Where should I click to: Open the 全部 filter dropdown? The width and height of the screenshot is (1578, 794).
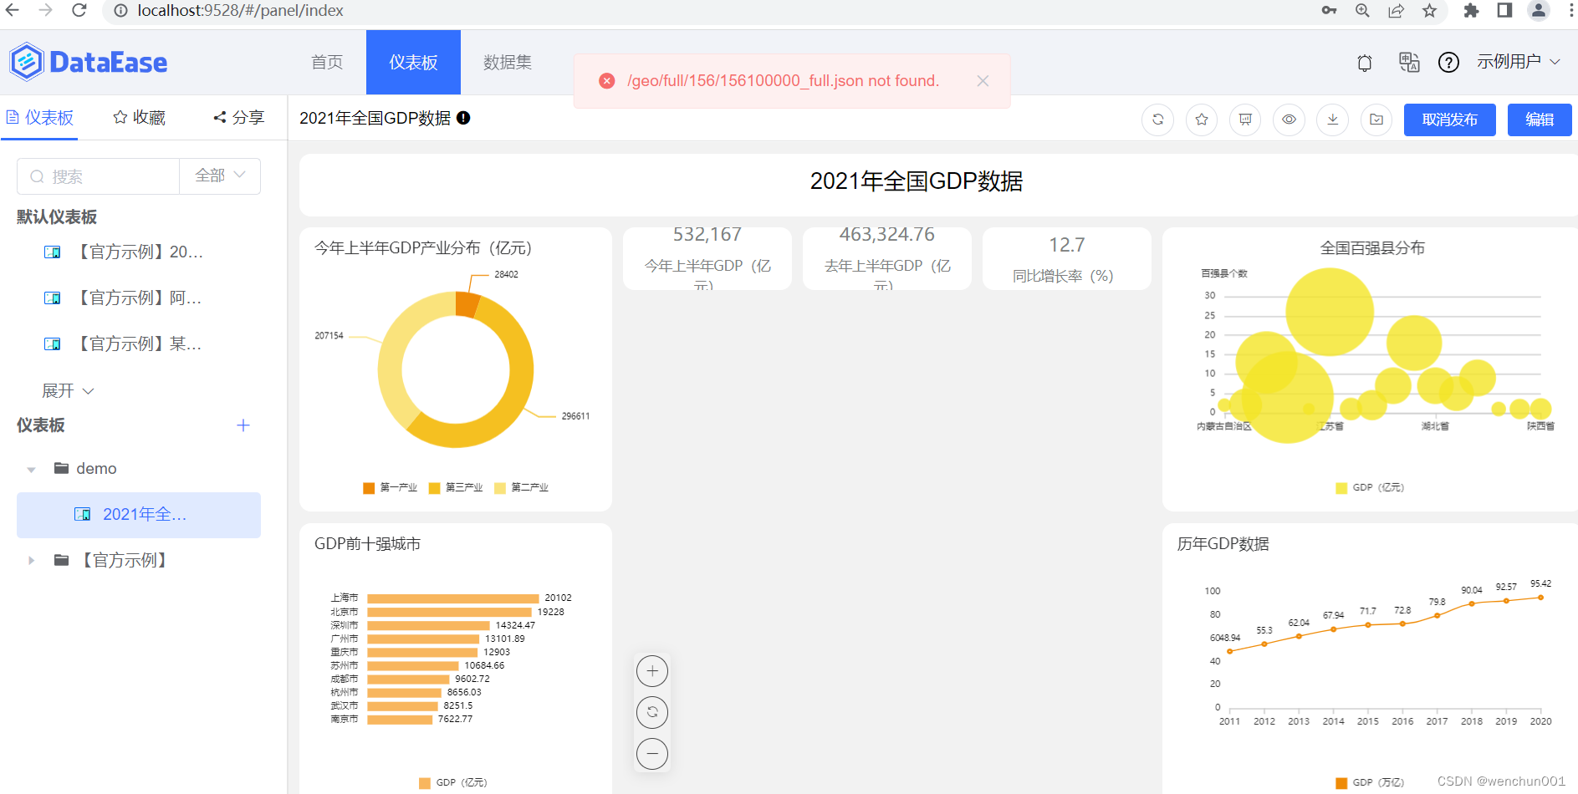(x=219, y=176)
